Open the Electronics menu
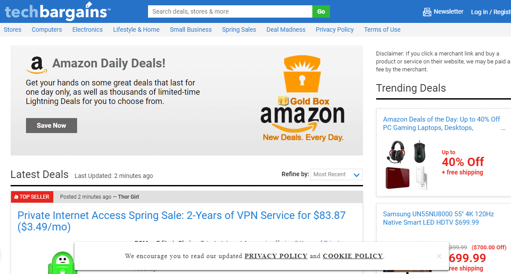511x274 pixels. [87, 30]
